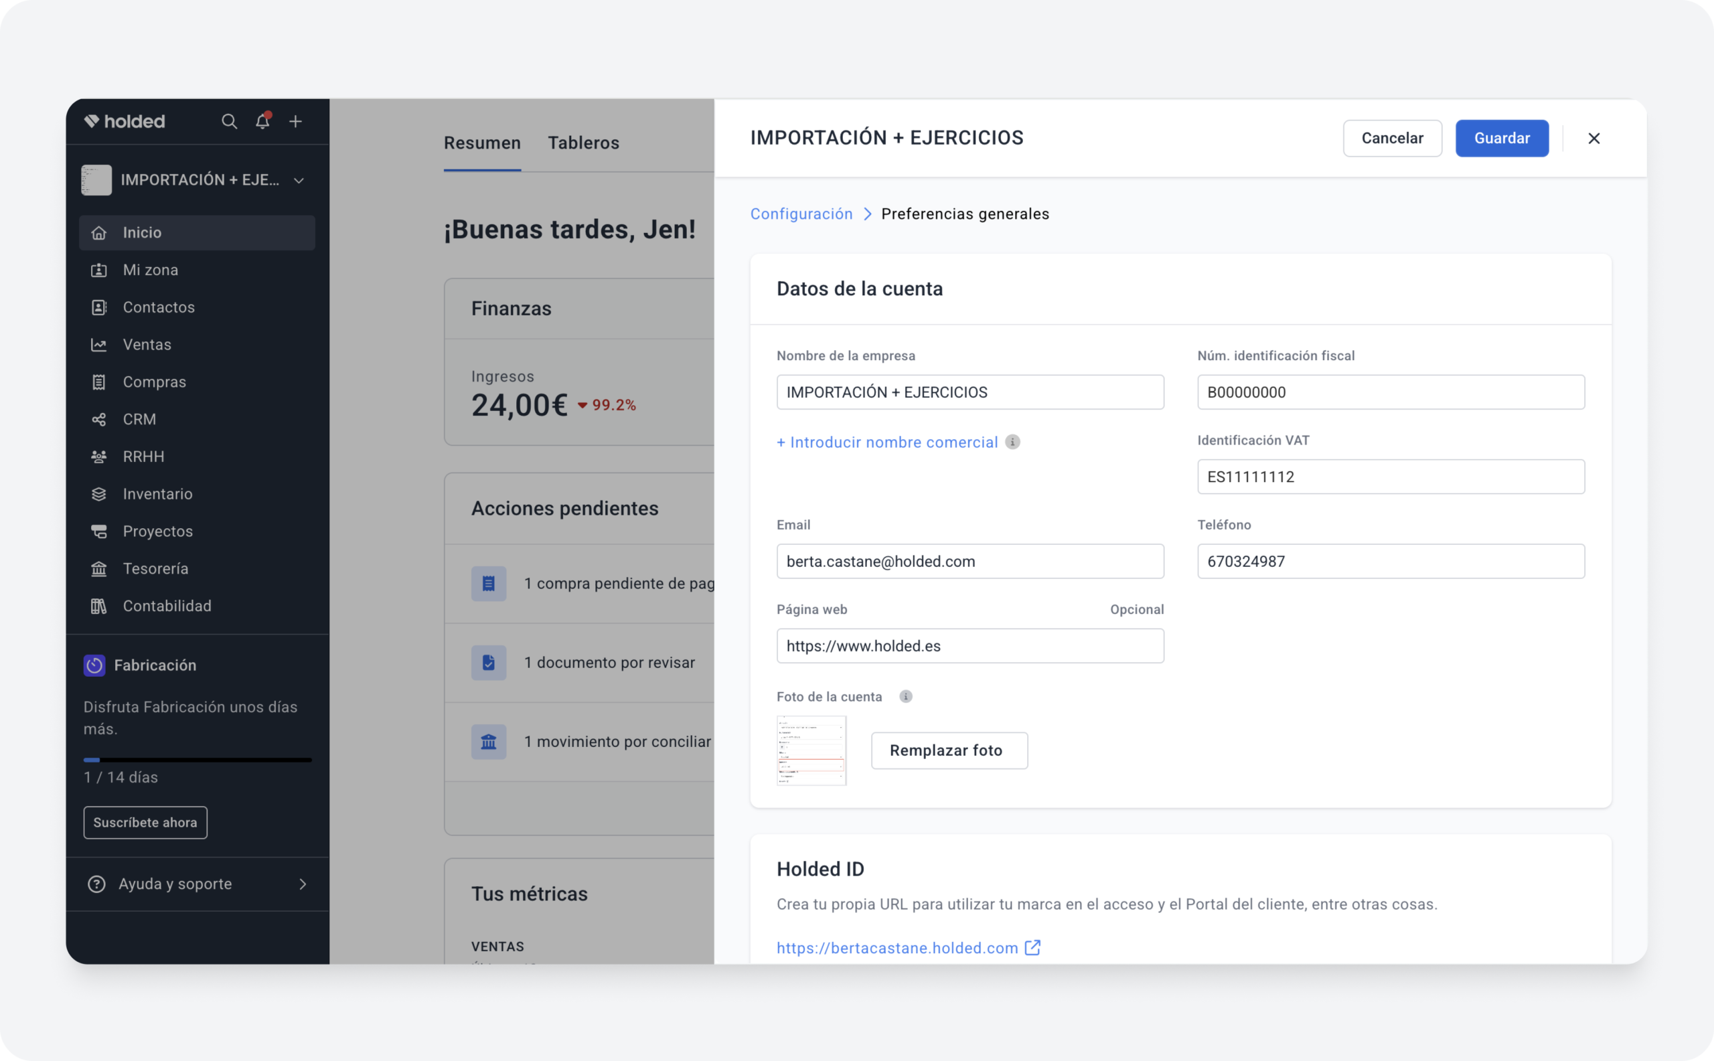Click the Compras receipt icon
The width and height of the screenshot is (1714, 1061).
[99, 382]
